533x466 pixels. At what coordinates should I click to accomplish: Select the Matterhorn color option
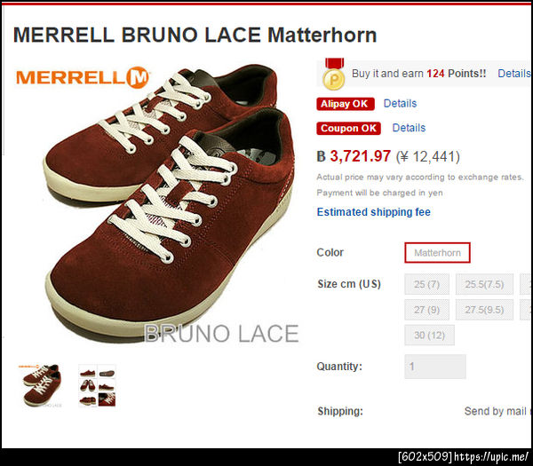click(437, 253)
